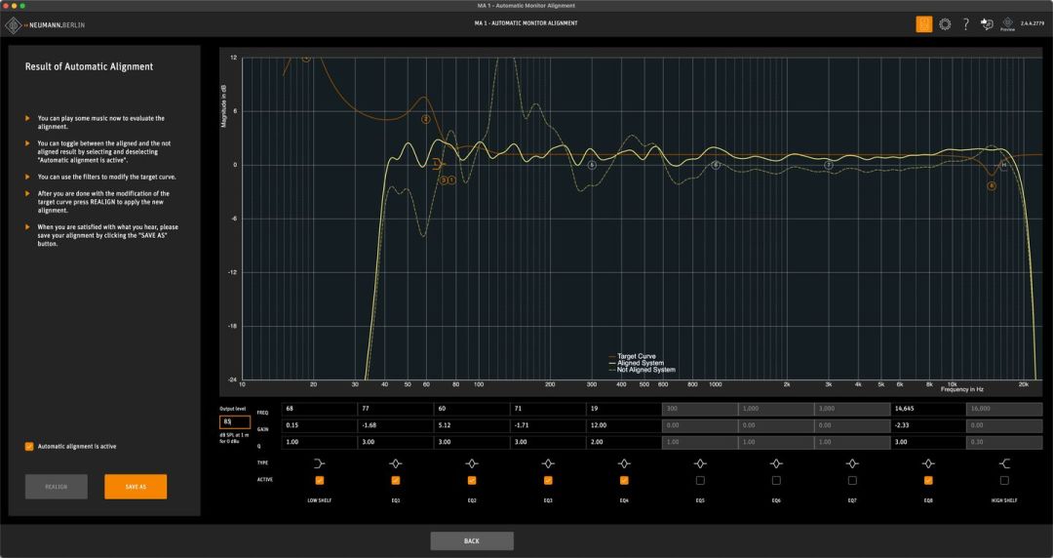Edit the EQ3 gain field showing -1.71
Viewport: 1053px width, 558px height.
548,425
